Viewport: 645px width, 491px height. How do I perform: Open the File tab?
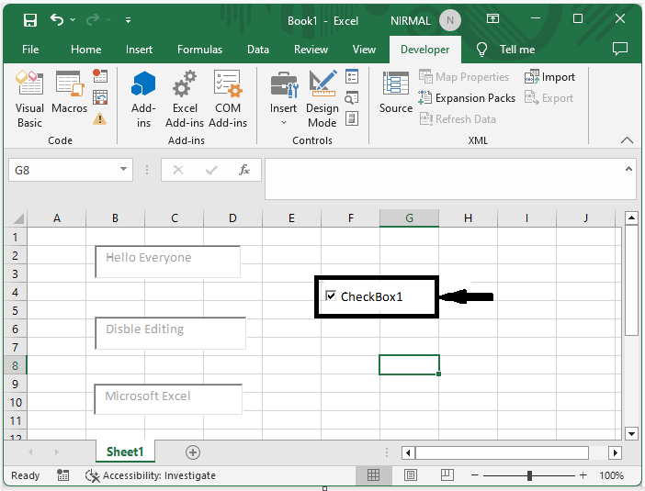(x=30, y=50)
